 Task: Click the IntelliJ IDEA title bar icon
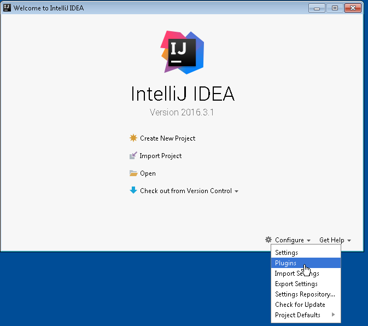pos(7,8)
